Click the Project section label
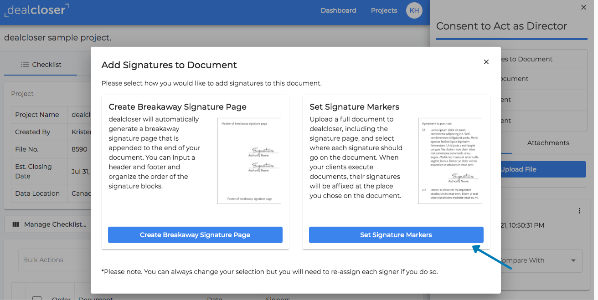Image resolution: width=598 pixels, height=300 pixels. pyautogui.click(x=22, y=94)
